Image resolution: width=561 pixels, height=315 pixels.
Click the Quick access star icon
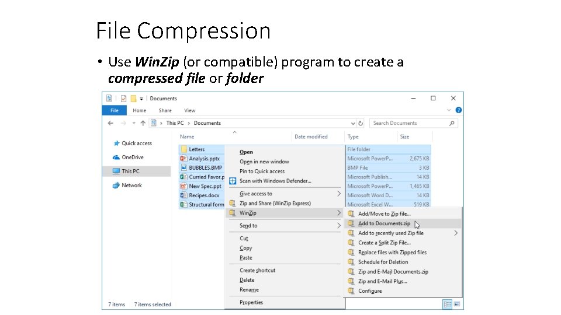point(116,143)
